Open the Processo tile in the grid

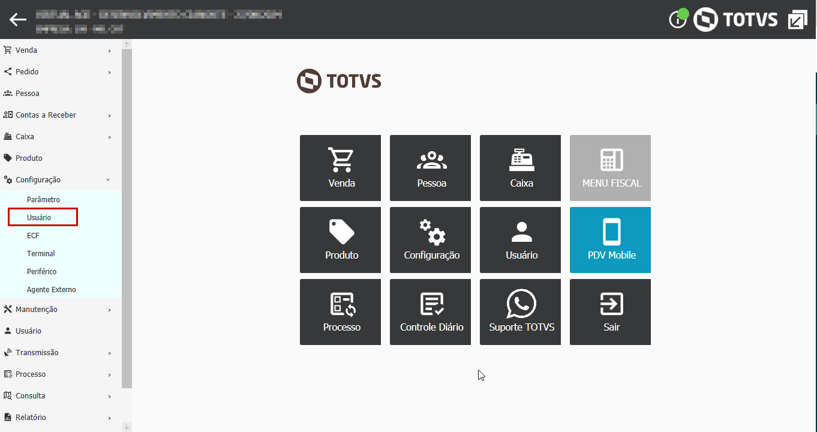[x=340, y=312]
